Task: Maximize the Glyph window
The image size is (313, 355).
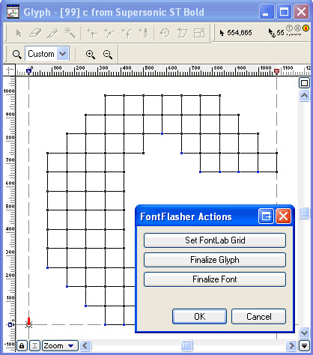Action: click(x=284, y=11)
